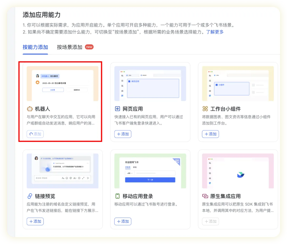Click the 移动应用登录 phone icon
Screen dimensions: 287x244
117,196
